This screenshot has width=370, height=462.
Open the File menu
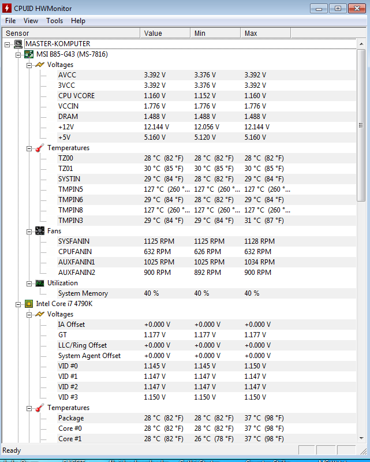click(x=10, y=21)
